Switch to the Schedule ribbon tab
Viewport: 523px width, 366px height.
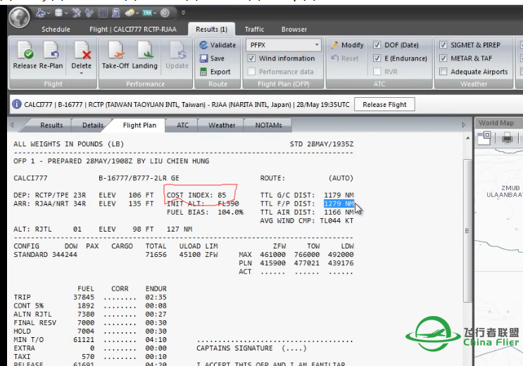[x=56, y=30]
